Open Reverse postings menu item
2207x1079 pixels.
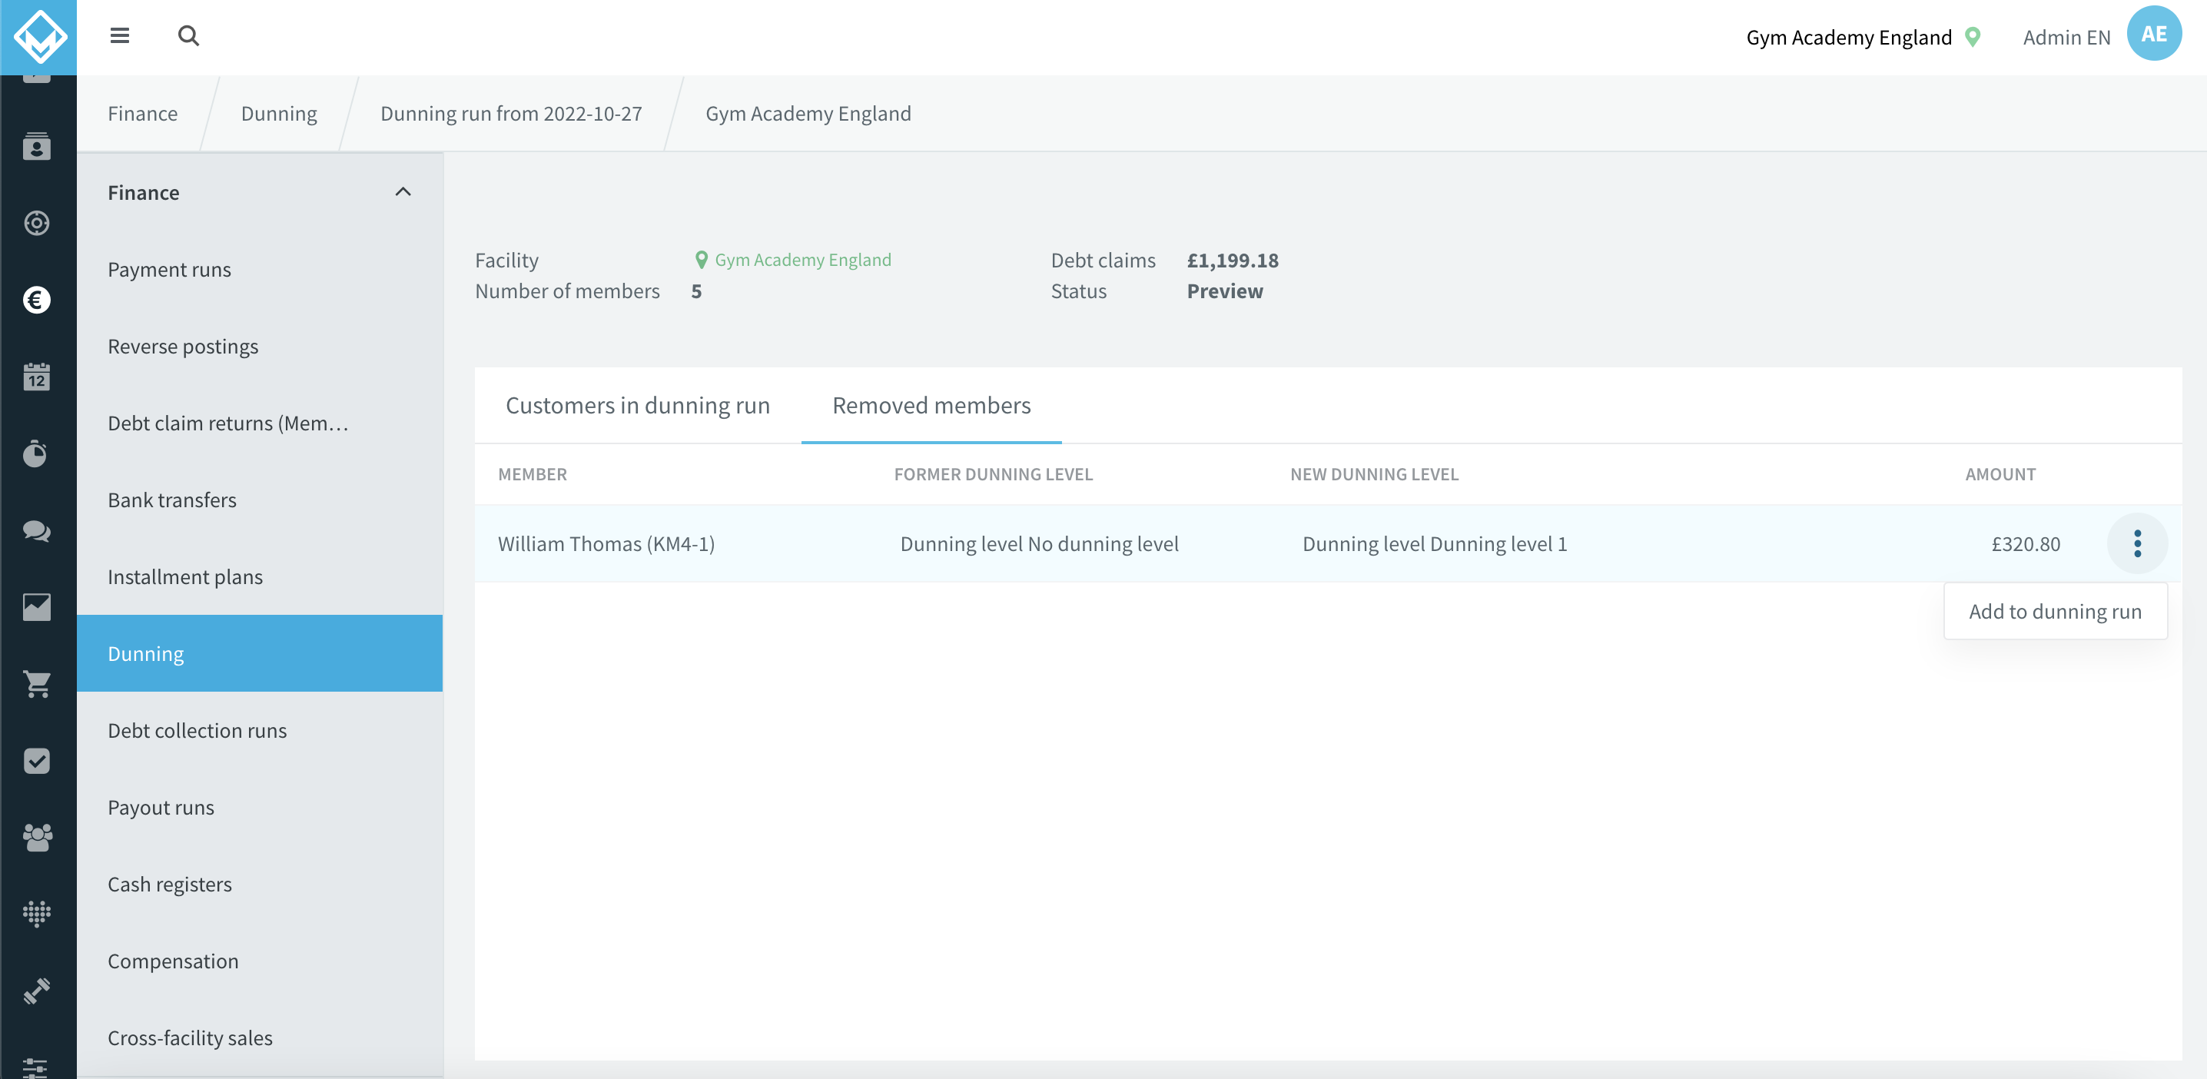(260, 347)
